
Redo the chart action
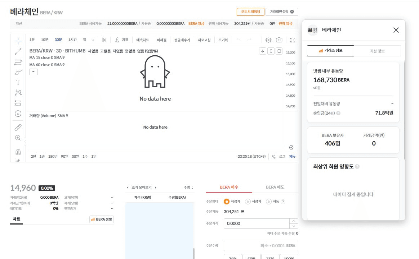249,40
